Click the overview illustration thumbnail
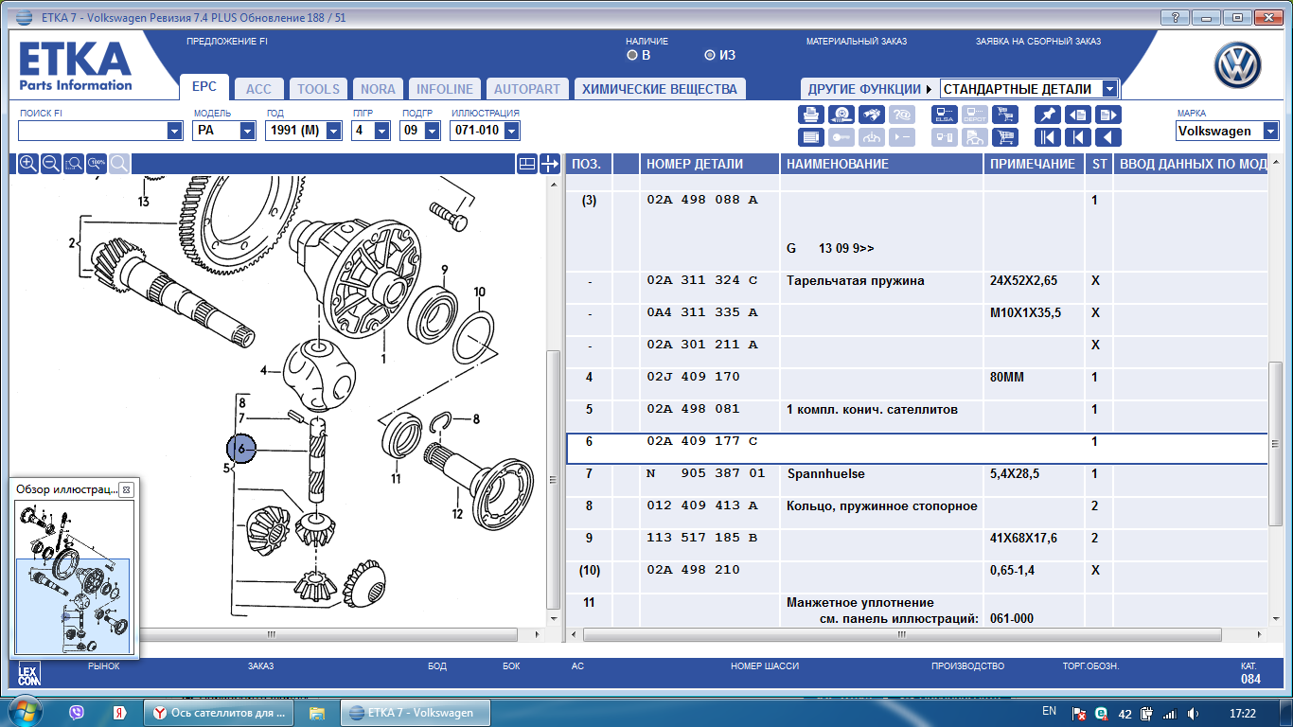Image resolution: width=1293 pixels, height=727 pixels. click(x=74, y=577)
